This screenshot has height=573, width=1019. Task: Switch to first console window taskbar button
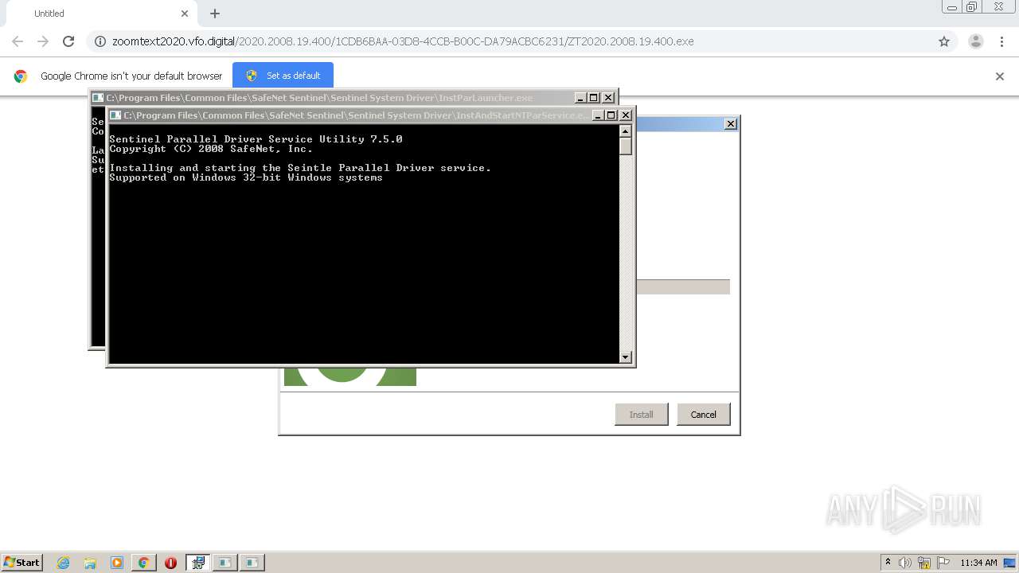point(225,563)
